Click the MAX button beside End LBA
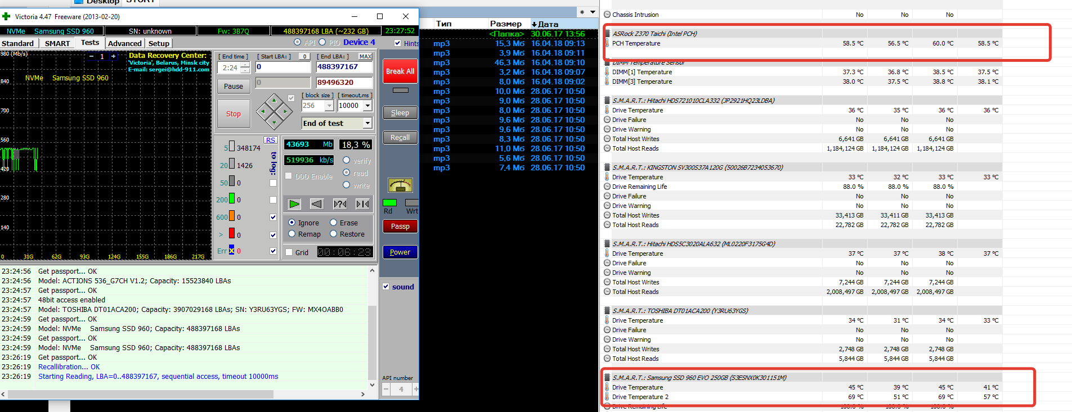The width and height of the screenshot is (1072, 412). pyautogui.click(x=366, y=56)
